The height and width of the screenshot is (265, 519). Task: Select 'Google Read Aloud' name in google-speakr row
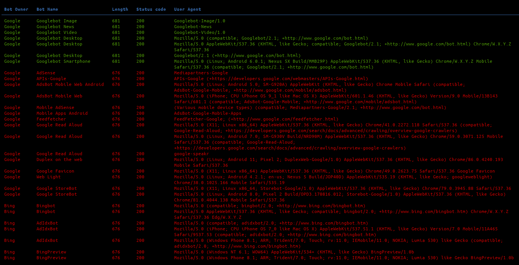(59, 154)
